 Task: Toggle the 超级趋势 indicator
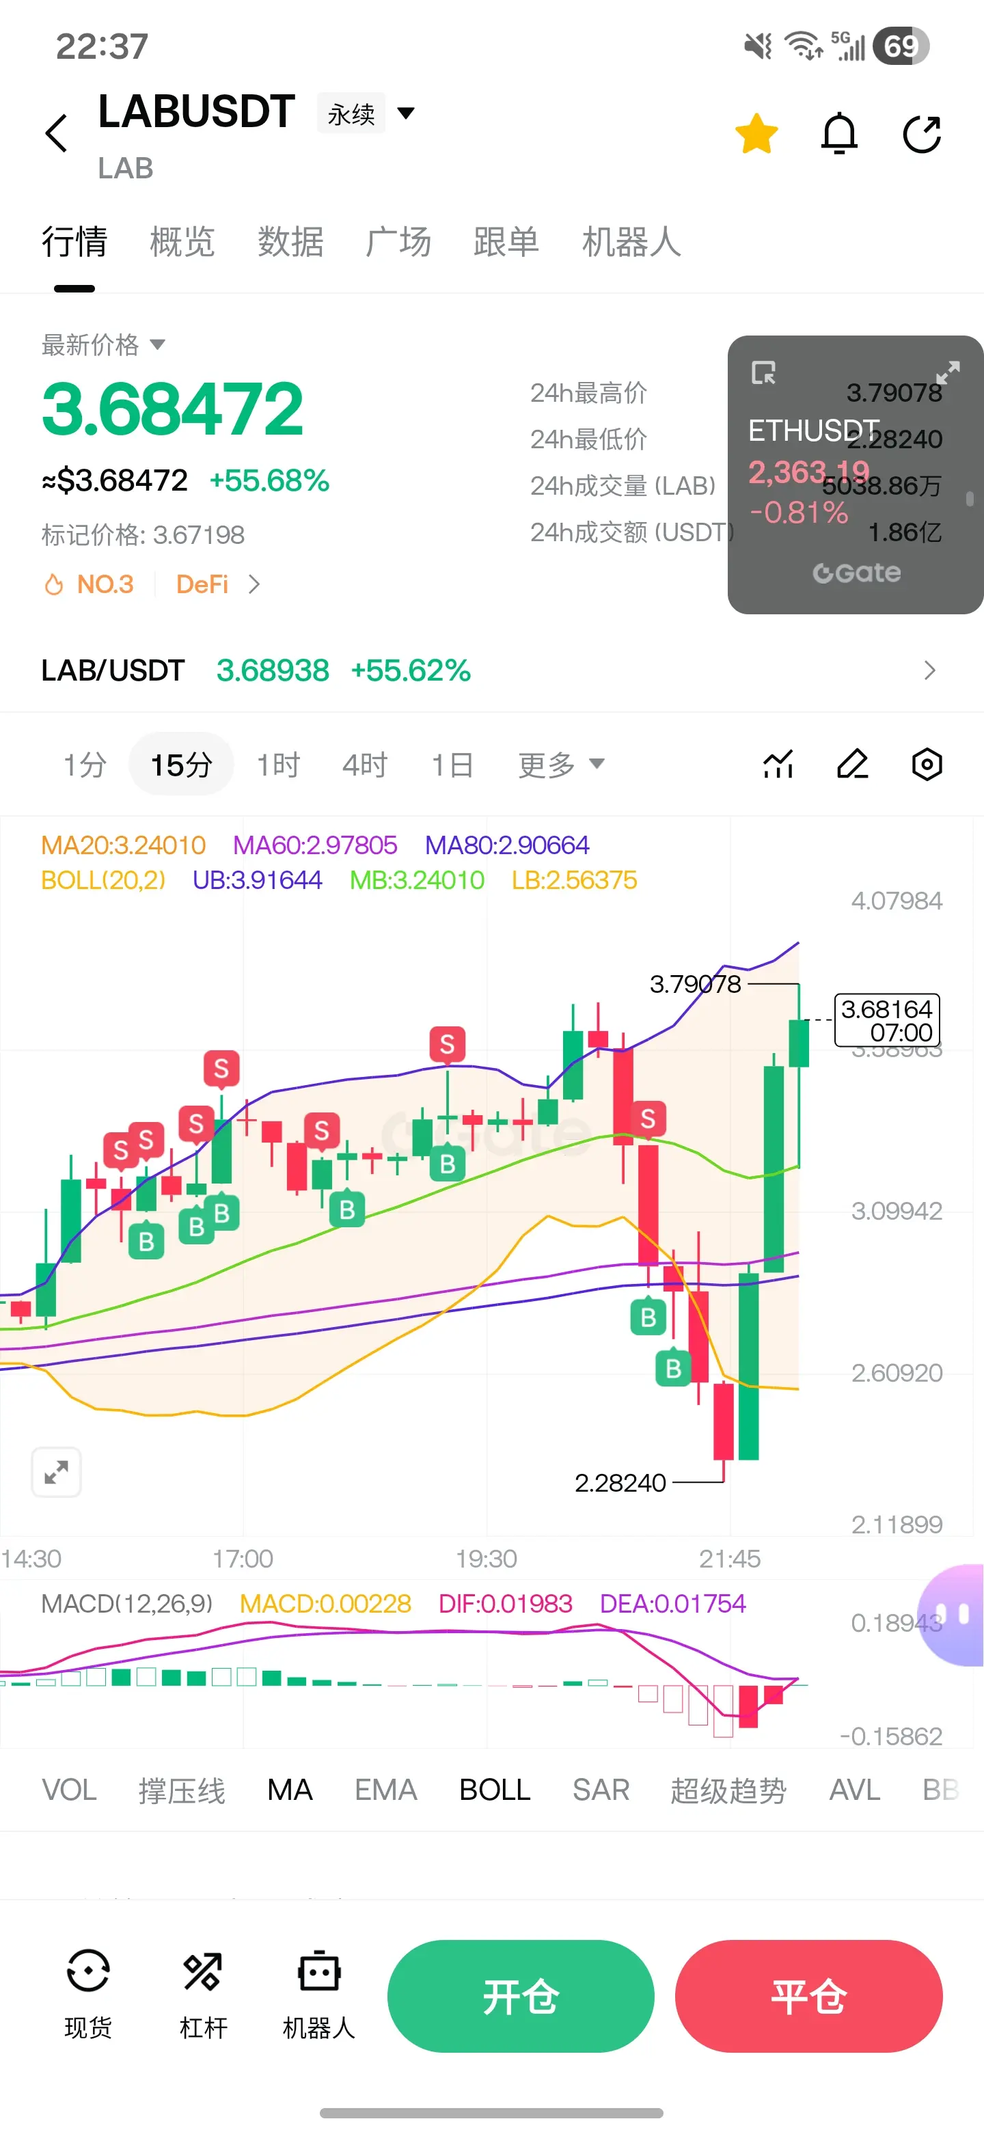coord(728,1790)
